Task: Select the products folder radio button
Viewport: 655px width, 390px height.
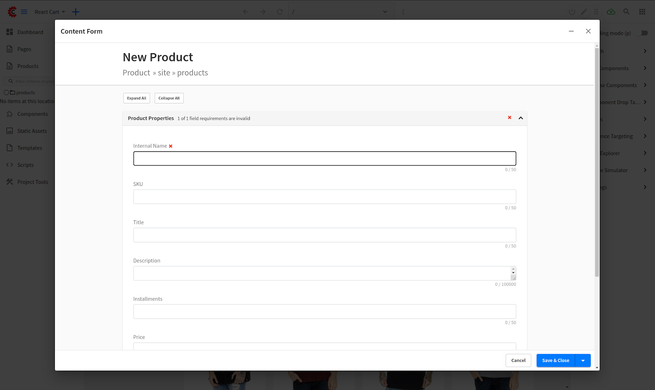Action: 6,92
